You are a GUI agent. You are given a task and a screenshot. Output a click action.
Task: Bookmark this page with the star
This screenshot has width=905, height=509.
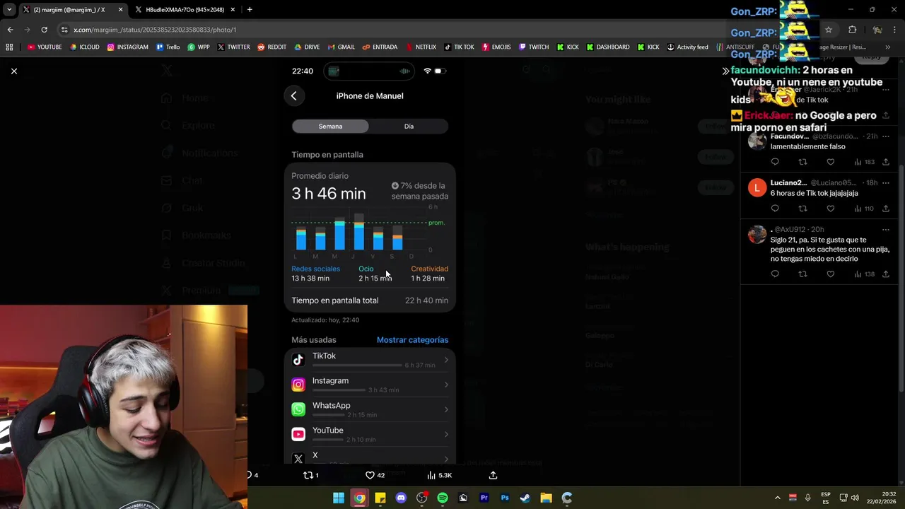829,30
